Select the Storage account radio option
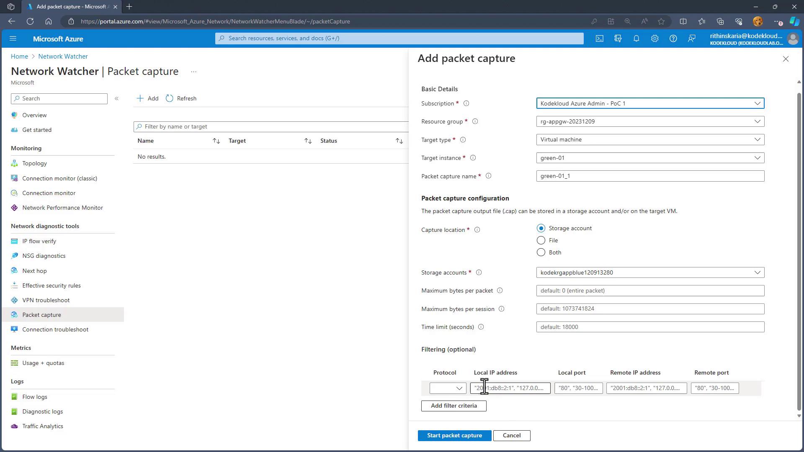The image size is (804, 452). (x=541, y=228)
